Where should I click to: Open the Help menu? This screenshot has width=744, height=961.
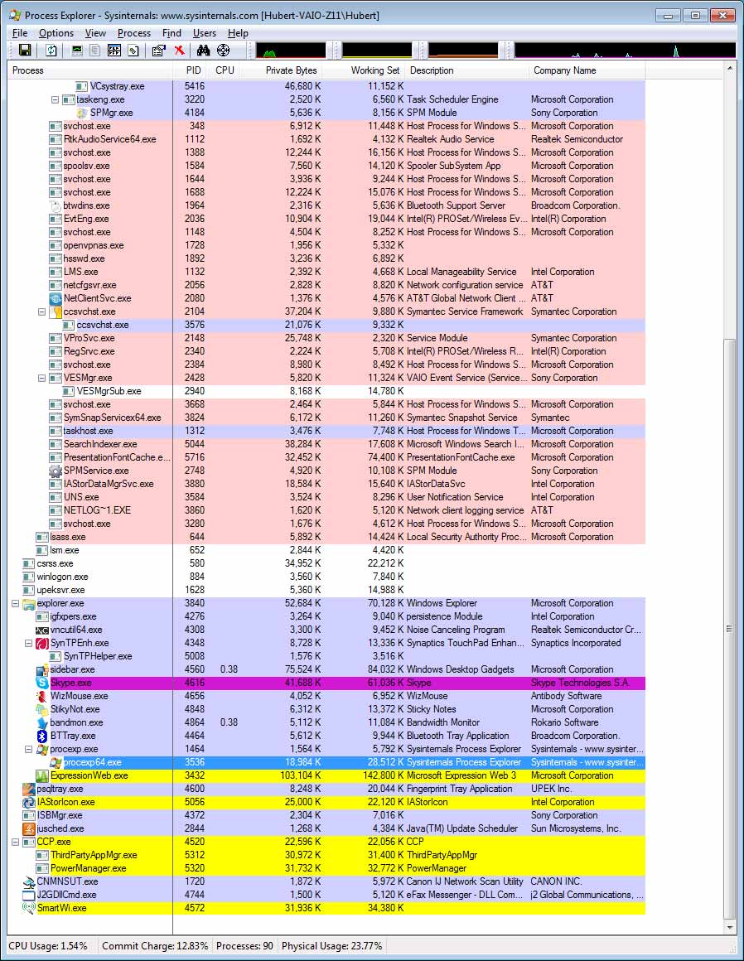238,33
